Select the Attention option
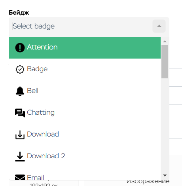 click(85, 47)
